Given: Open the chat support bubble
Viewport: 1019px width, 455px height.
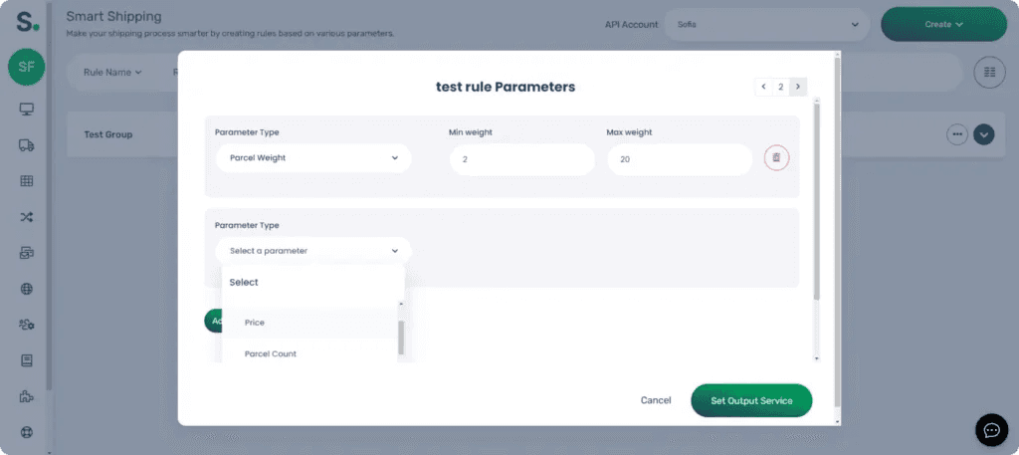Looking at the screenshot, I should click(992, 430).
